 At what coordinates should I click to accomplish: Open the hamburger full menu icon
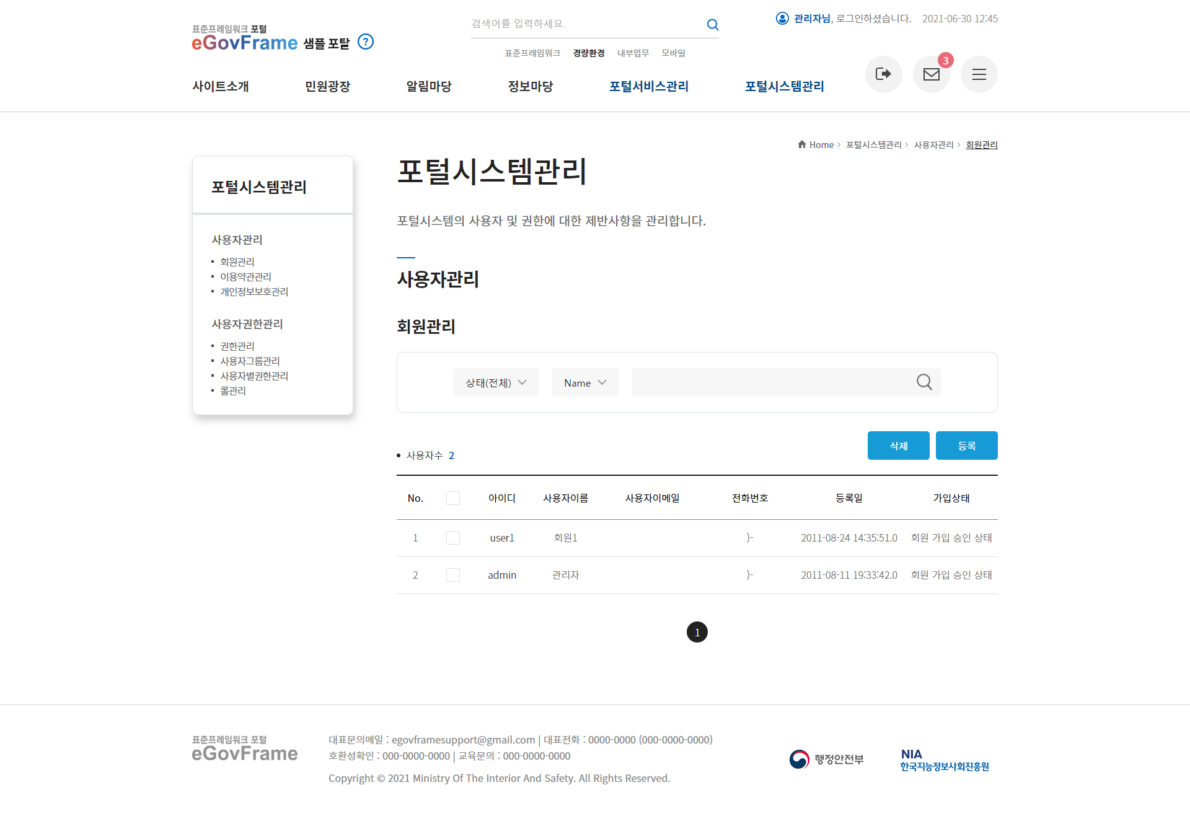[979, 74]
